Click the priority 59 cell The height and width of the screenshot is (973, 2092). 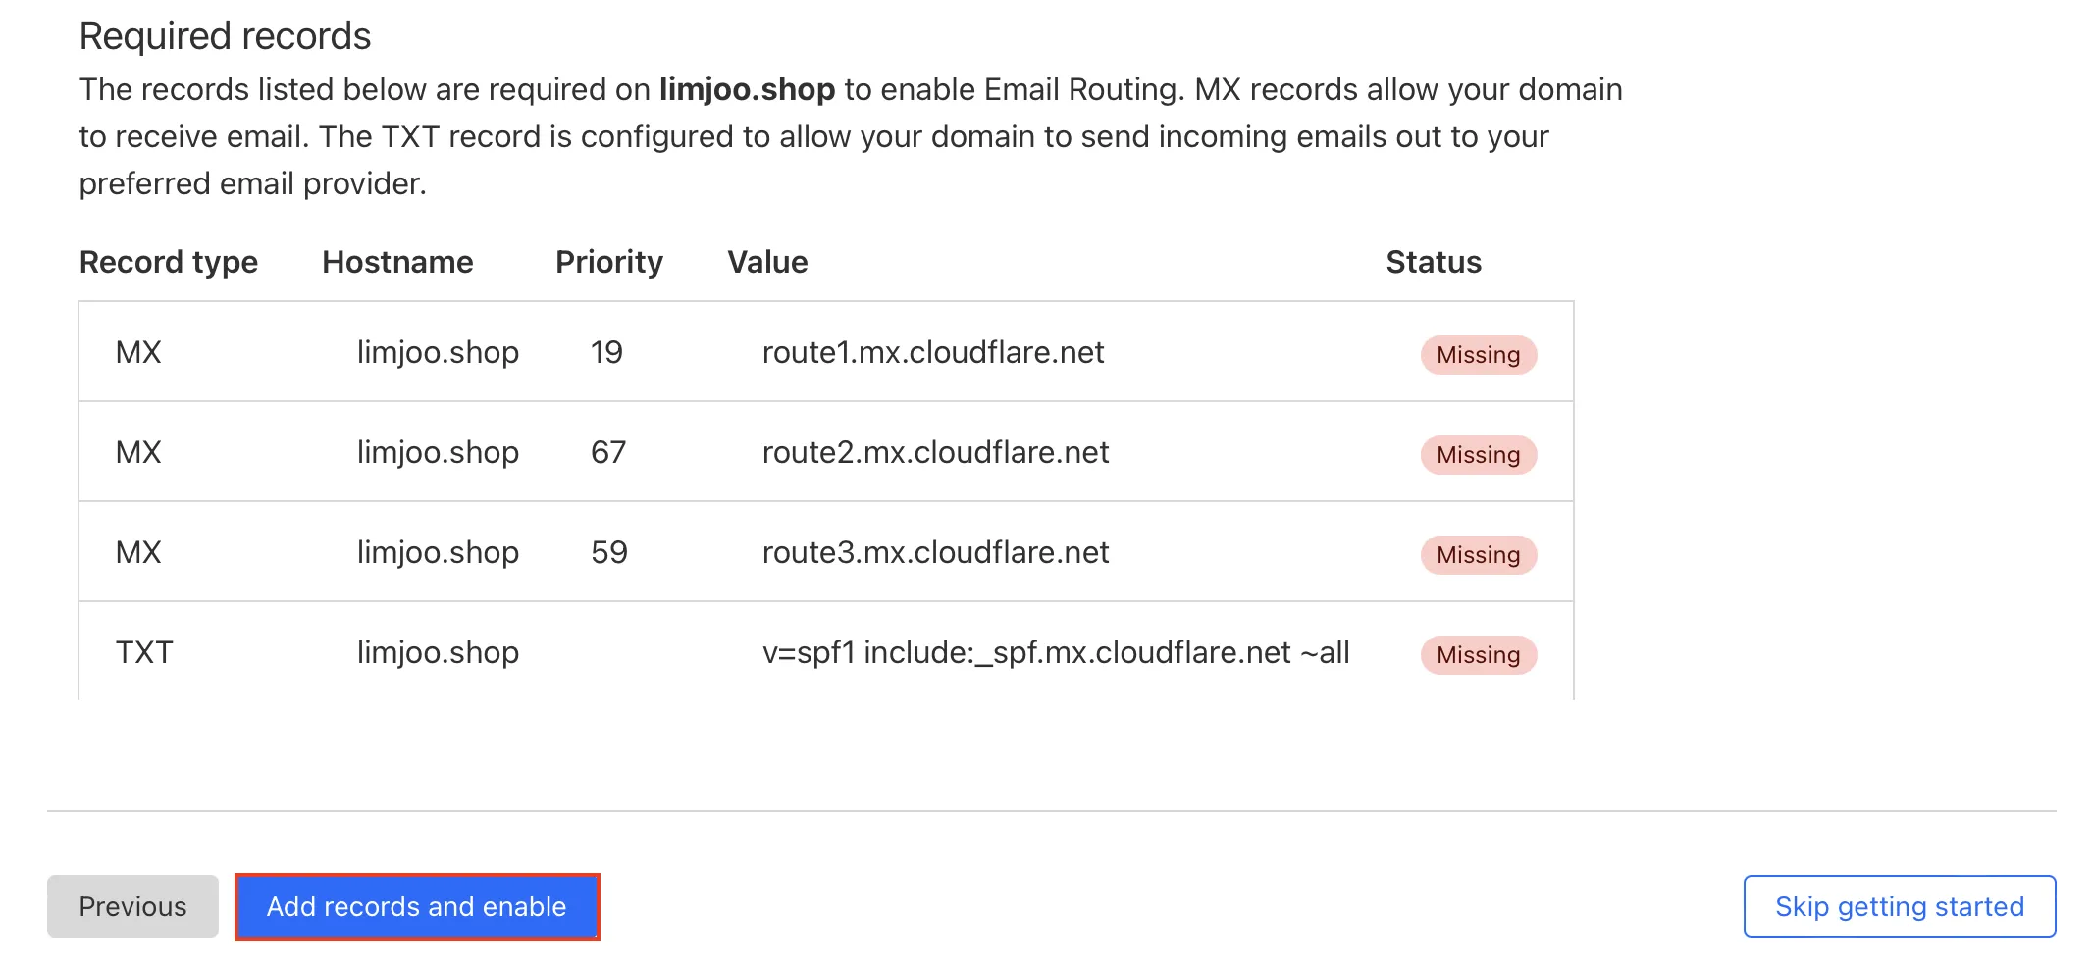point(608,552)
